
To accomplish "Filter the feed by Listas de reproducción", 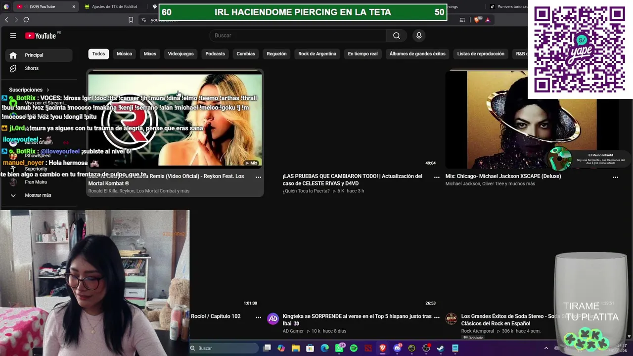I will [481, 54].
